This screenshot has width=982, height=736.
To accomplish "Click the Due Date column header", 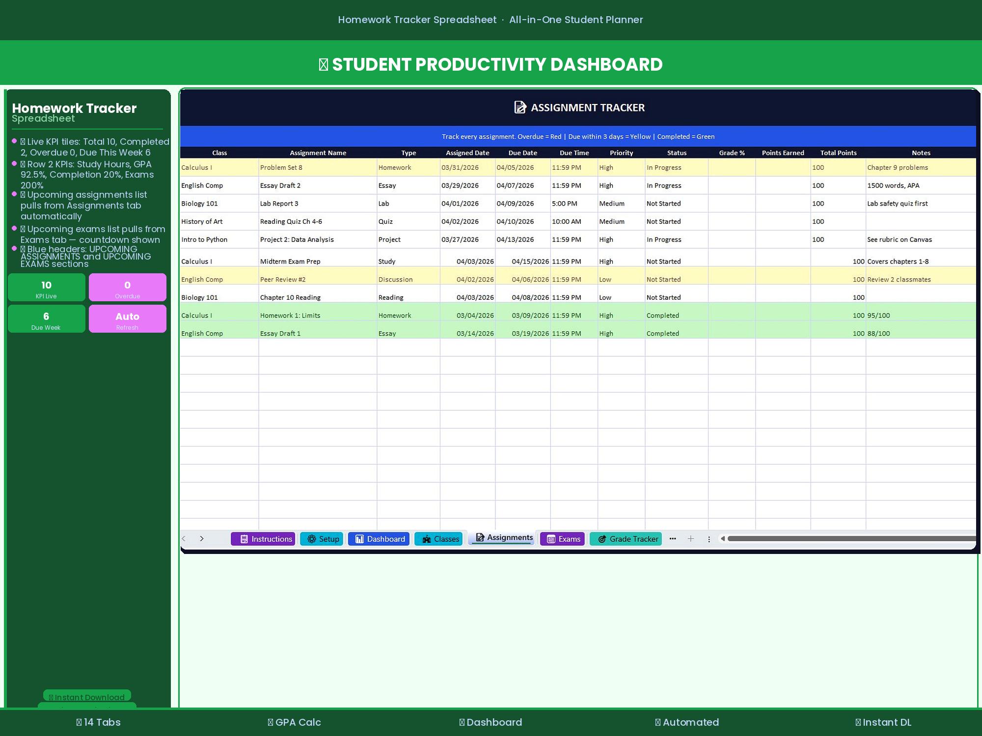I will [523, 153].
